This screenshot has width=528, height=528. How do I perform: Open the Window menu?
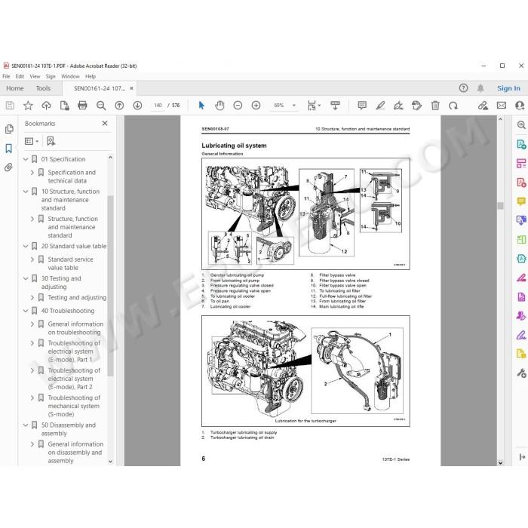coord(70,76)
